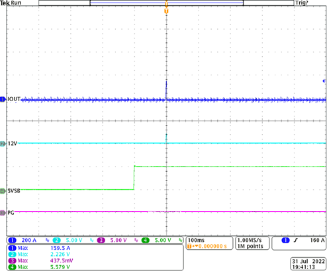The width and height of the screenshot is (327, 271).
Task: Click the orange trigger position marker
Action: (166, 11)
